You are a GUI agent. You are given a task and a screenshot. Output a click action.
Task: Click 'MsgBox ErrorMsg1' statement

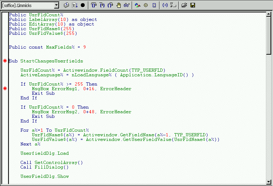(x=54, y=89)
